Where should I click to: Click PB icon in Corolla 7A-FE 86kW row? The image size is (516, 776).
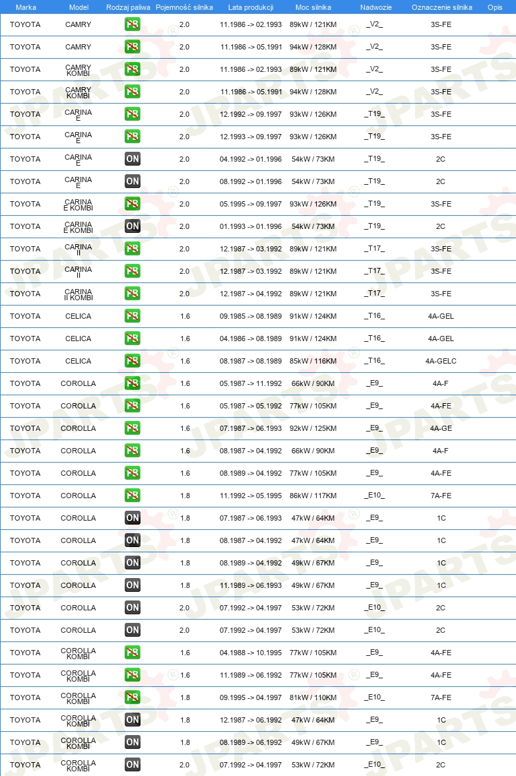coord(132,496)
